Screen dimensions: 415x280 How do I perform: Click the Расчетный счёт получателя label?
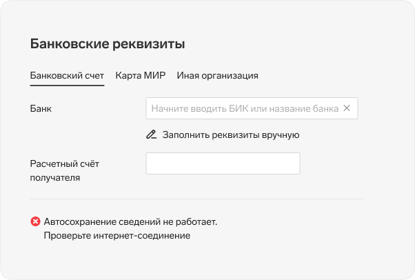coord(65,170)
